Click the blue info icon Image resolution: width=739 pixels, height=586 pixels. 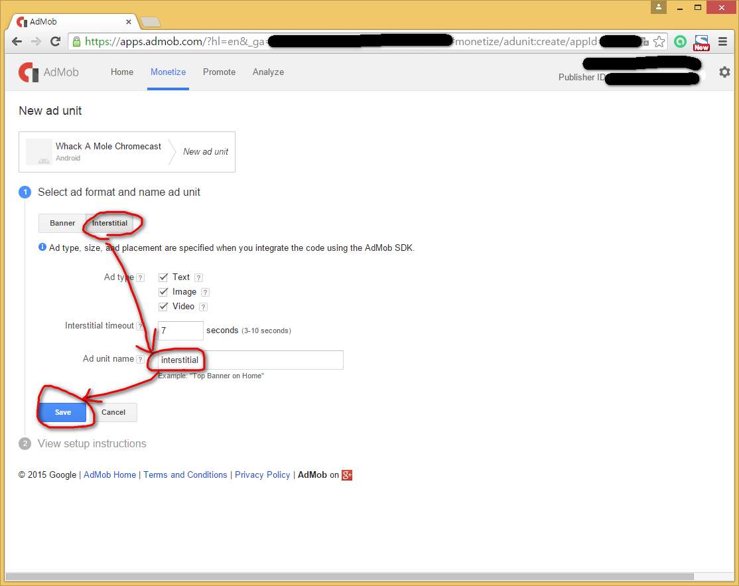pos(42,247)
